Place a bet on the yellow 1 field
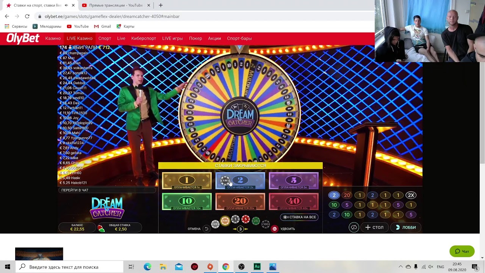This screenshot has width=485, height=273. tap(187, 181)
